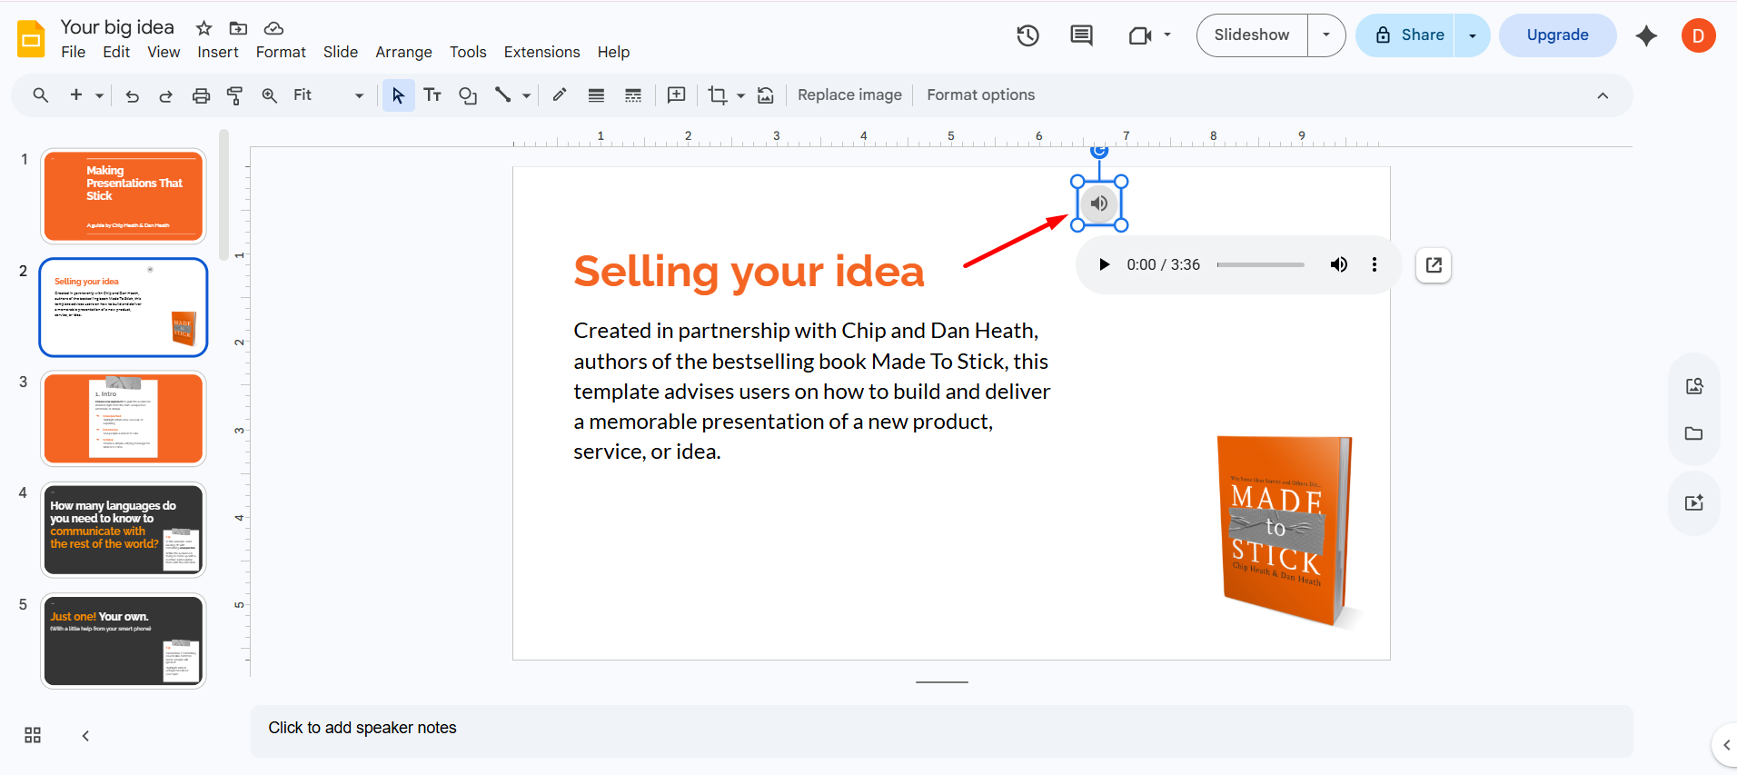Star the presentation with the star icon
The width and height of the screenshot is (1737, 775).
(204, 28)
